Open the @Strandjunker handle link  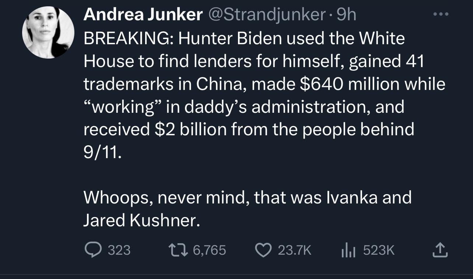[266, 15]
